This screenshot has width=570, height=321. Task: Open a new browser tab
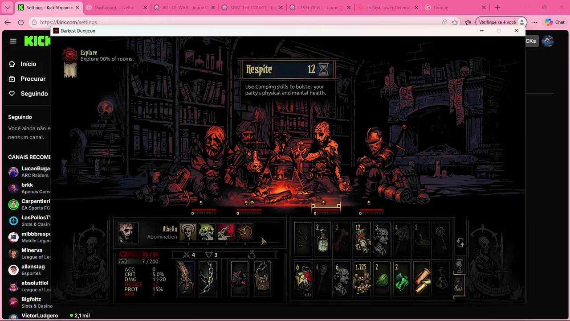pyautogui.click(x=497, y=8)
